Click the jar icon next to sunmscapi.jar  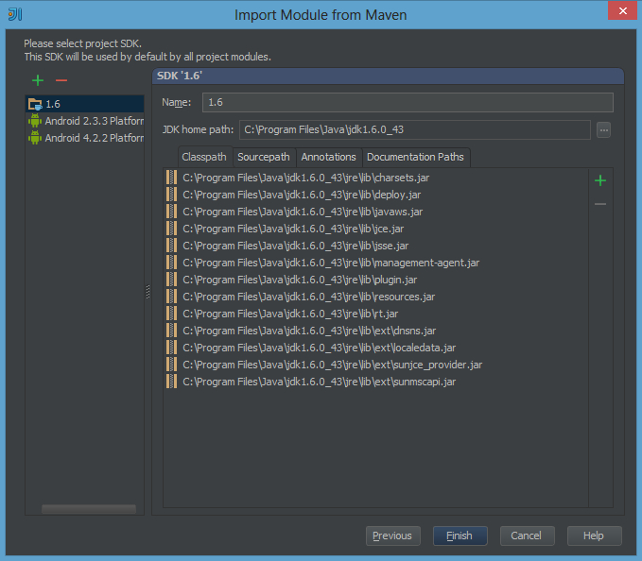click(171, 382)
